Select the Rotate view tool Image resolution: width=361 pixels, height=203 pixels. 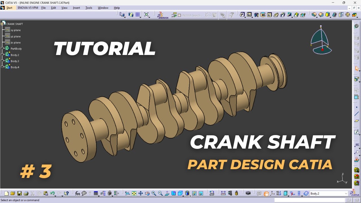[147, 193]
